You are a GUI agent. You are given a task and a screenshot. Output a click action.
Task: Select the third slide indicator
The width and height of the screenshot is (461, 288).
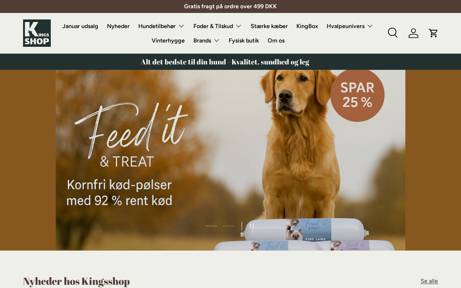(x=242, y=226)
